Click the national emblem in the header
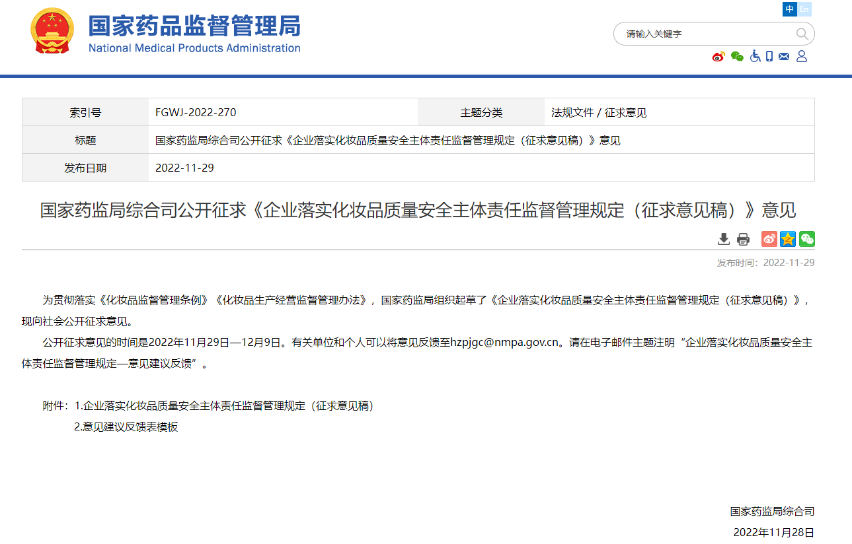 click(53, 31)
